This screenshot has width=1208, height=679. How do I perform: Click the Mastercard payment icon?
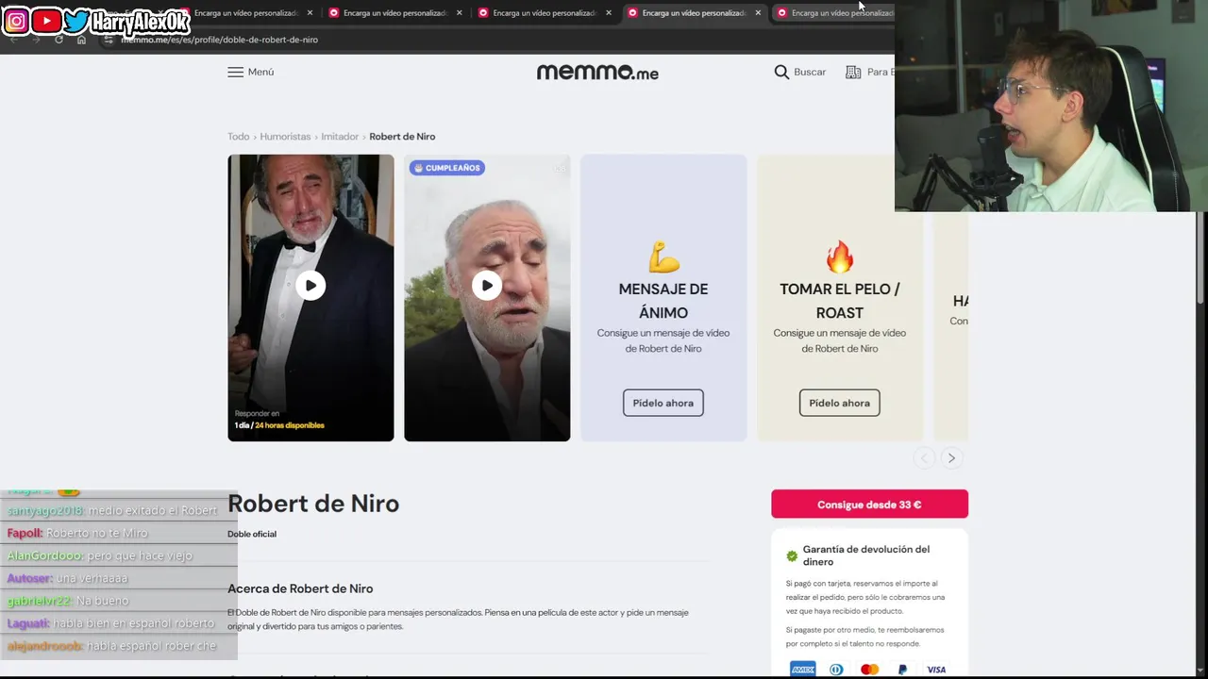click(x=869, y=670)
